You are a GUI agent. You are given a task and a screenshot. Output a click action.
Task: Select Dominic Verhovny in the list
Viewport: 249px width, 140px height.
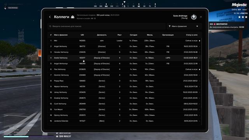[x=124, y=75]
